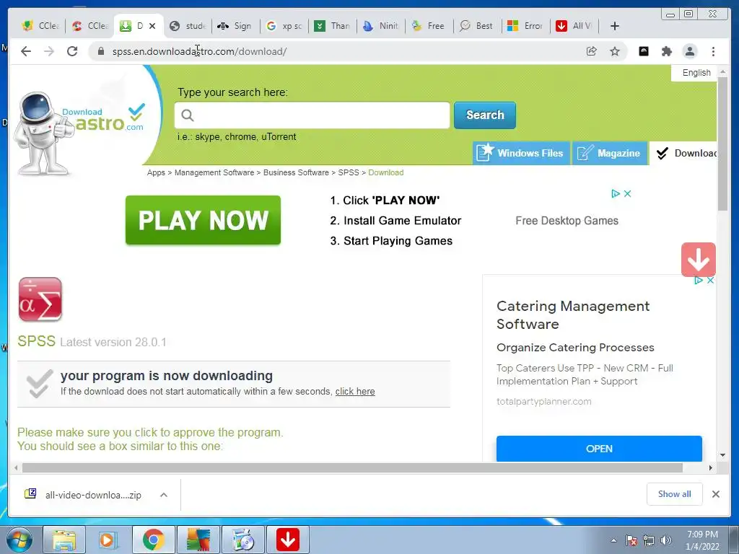Open the English language selector

coord(696,73)
